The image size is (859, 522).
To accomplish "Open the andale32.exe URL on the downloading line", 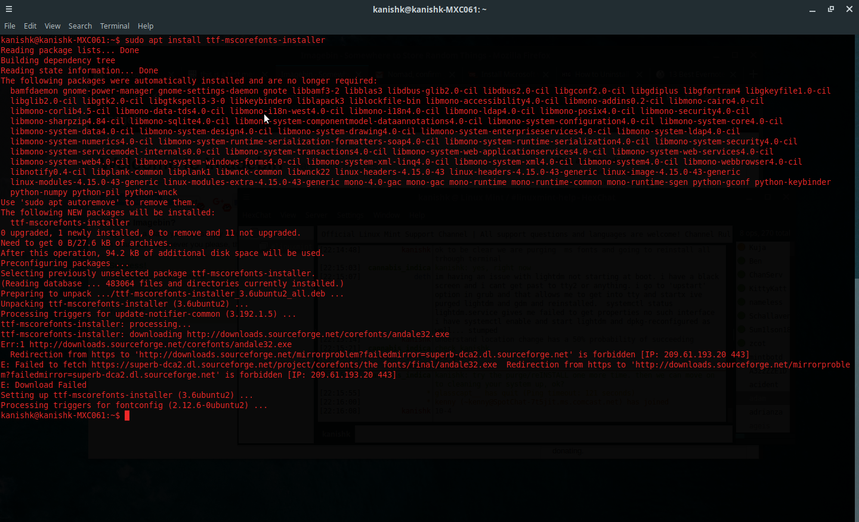I will tap(318, 334).
